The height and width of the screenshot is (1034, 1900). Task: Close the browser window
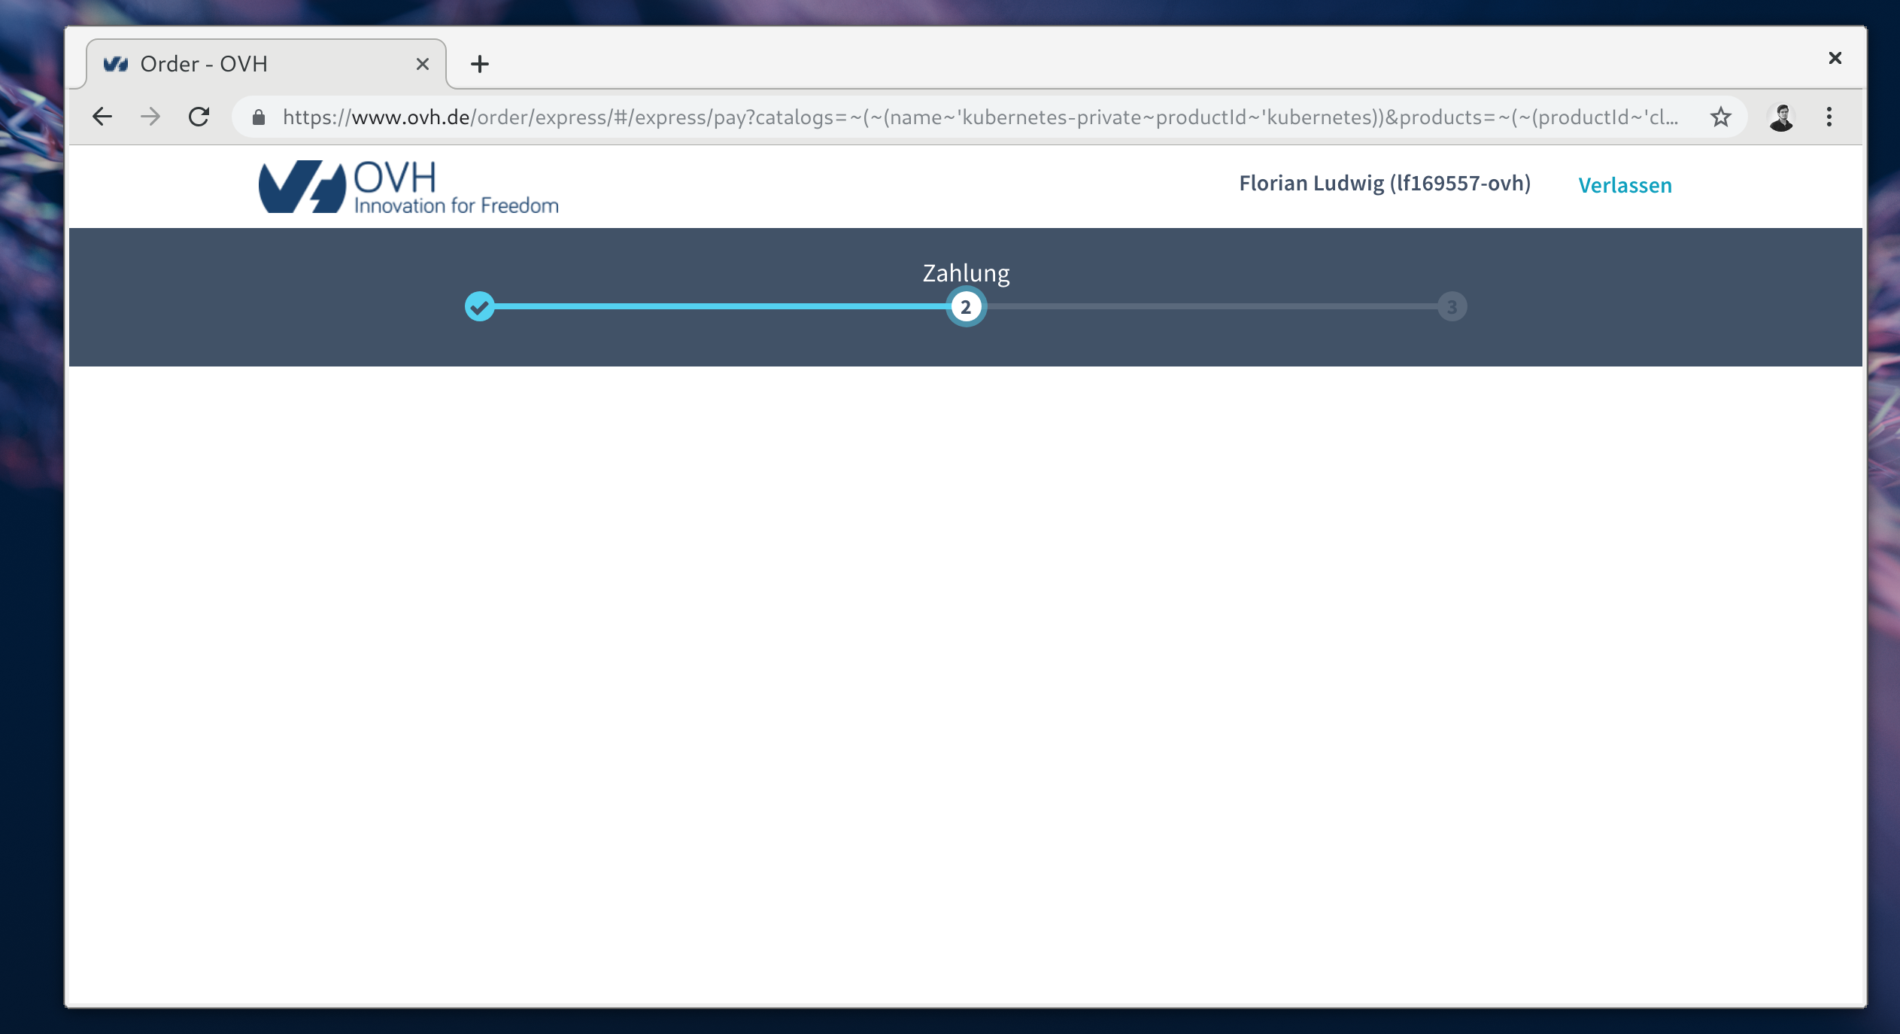point(1835,58)
